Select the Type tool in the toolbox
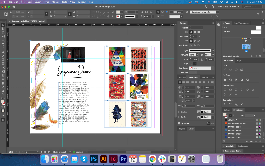 click(x=3, y=44)
